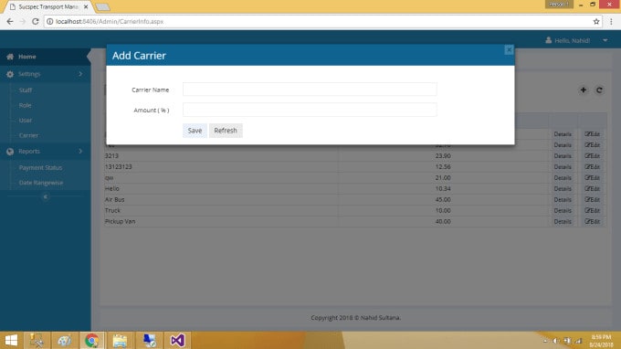Viewport: 621px width, 349px height.
Task: Collapse the sidebar with the arrow toggle
Action: tap(45, 196)
